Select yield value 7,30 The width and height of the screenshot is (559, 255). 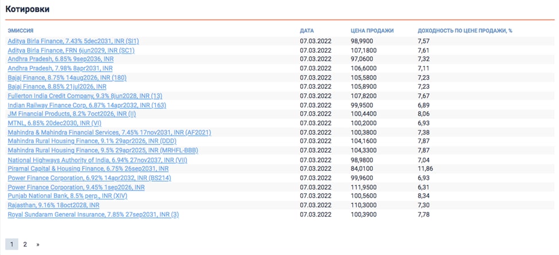pos(424,206)
